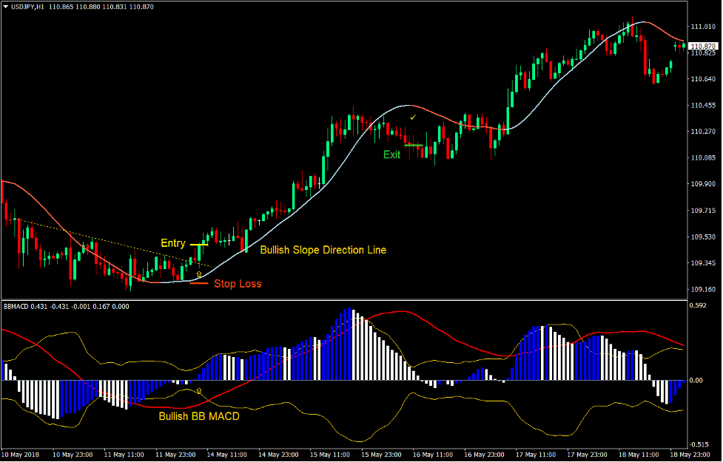Image resolution: width=723 pixels, height=462 pixels.
Task: Click the yellow up arrow above Stop Loss
Action: [198, 274]
